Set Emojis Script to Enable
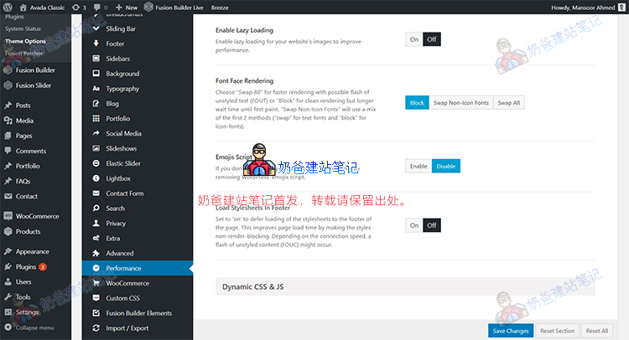The image size is (629, 340). pyautogui.click(x=418, y=166)
